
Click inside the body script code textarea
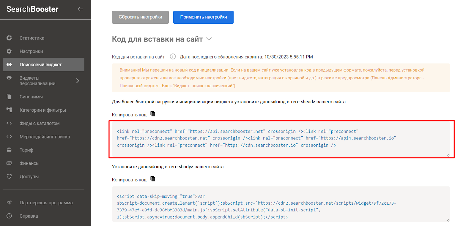click(x=281, y=204)
